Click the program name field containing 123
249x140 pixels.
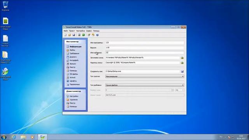point(145,42)
